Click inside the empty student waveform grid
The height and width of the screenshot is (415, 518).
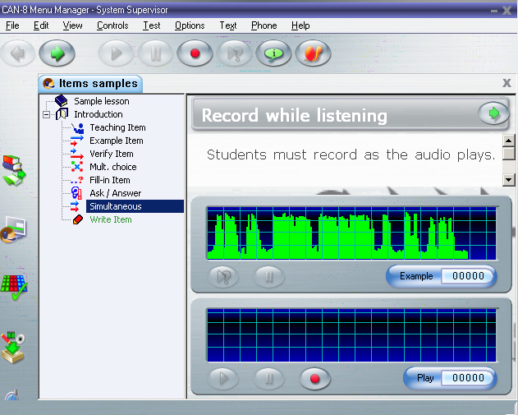(351, 335)
